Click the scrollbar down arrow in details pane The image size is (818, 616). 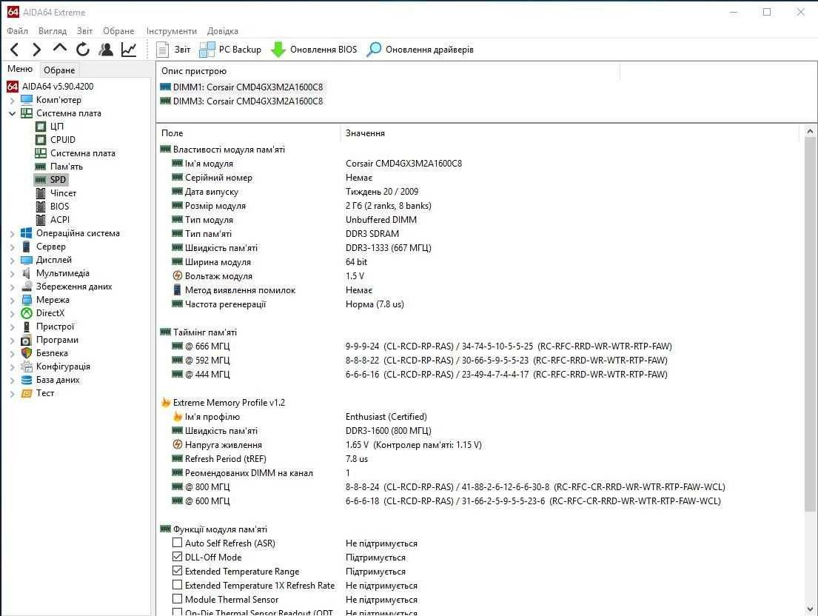810,609
